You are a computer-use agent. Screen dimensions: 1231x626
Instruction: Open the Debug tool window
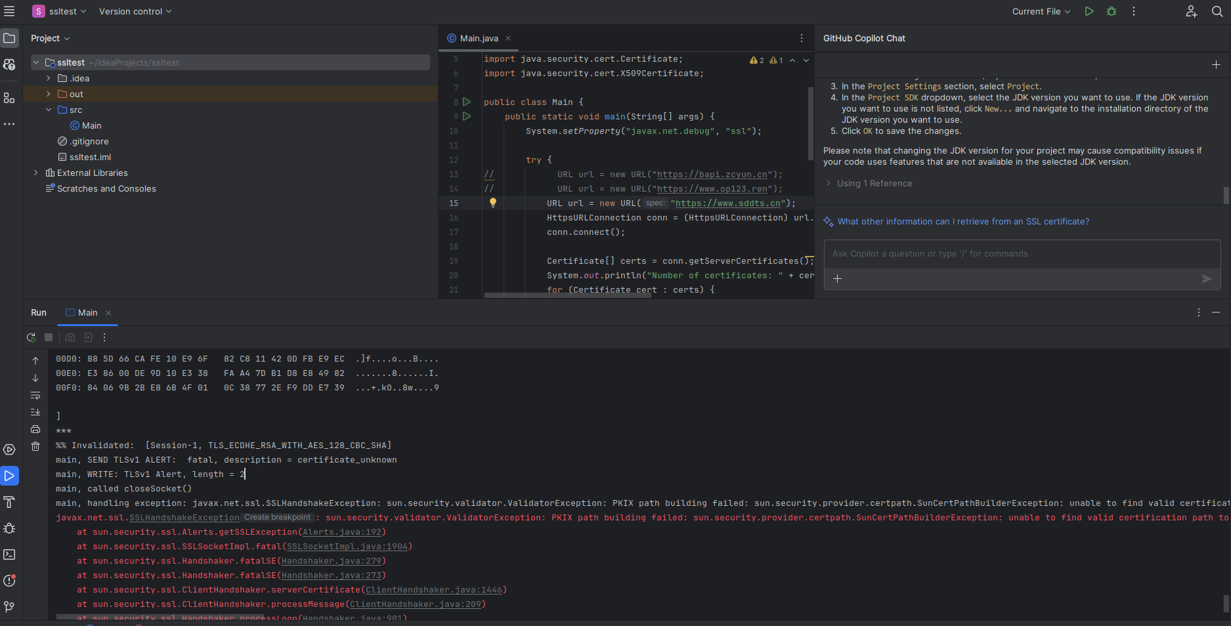click(x=9, y=528)
